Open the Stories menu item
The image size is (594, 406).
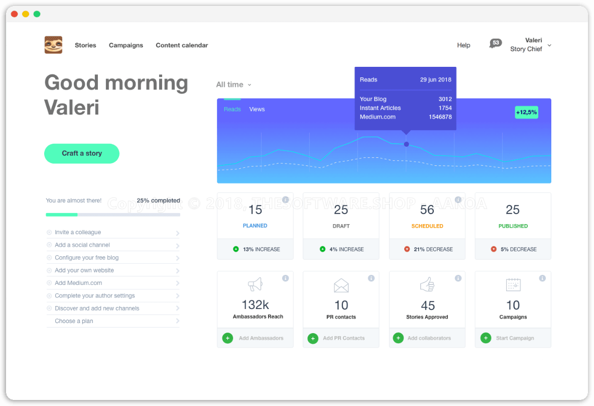coord(85,45)
